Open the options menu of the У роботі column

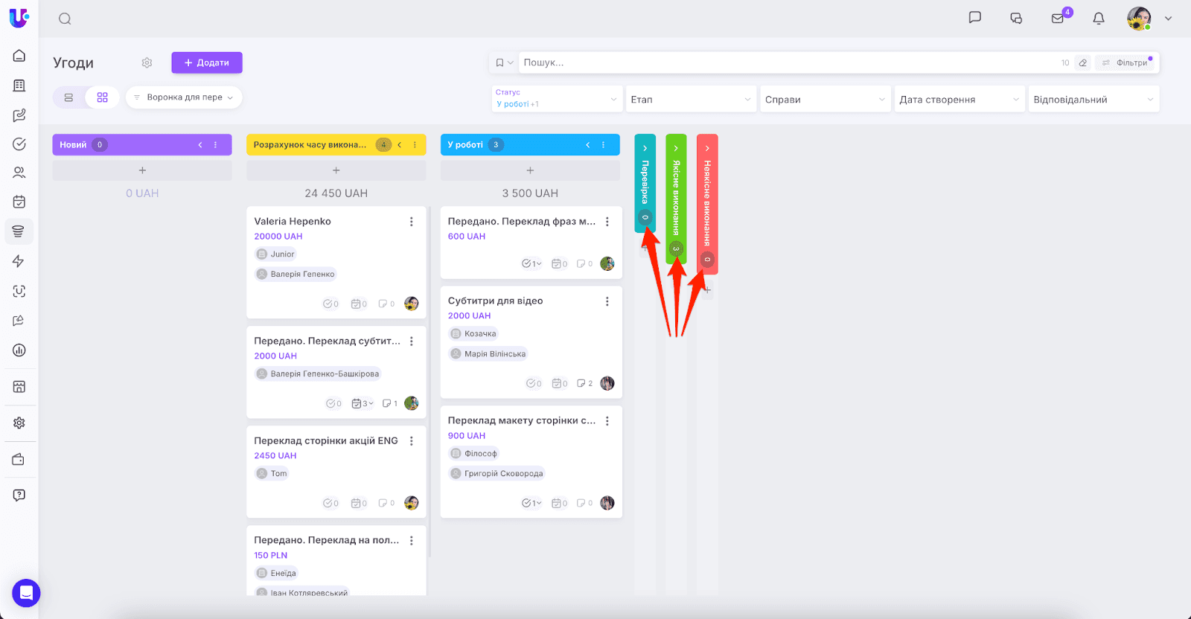[x=604, y=145]
